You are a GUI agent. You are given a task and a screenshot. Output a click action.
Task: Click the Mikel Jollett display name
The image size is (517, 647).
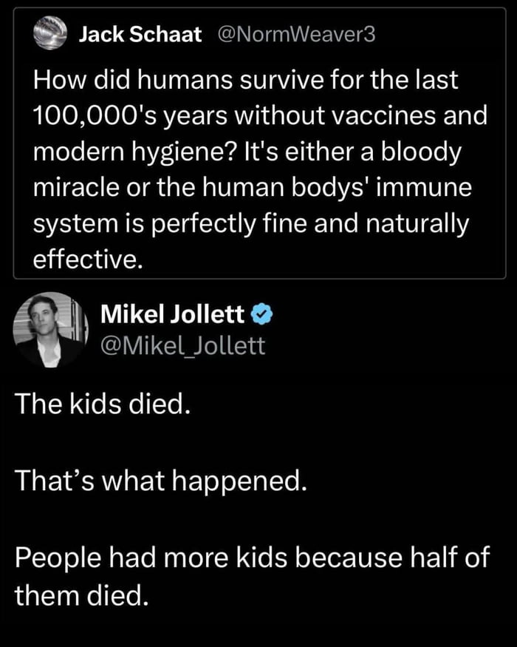(172, 316)
